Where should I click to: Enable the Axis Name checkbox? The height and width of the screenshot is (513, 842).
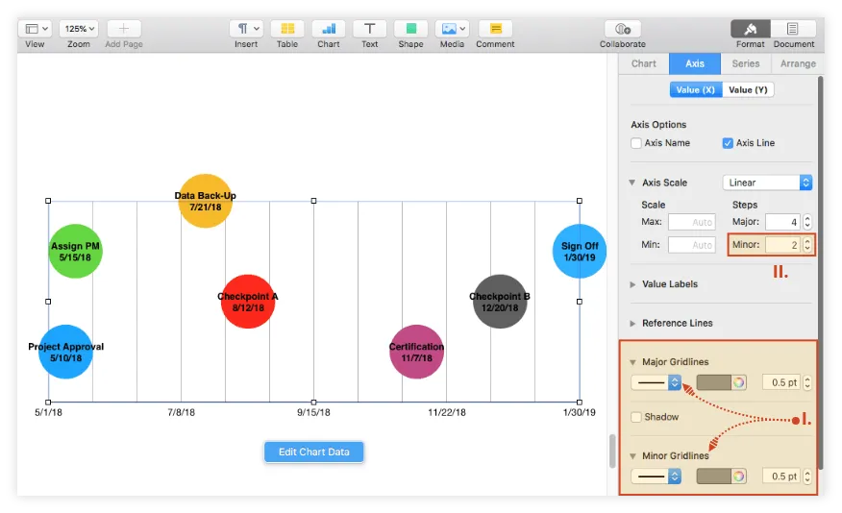point(636,143)
